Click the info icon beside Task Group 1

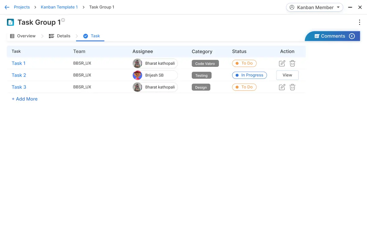(63, 19)
